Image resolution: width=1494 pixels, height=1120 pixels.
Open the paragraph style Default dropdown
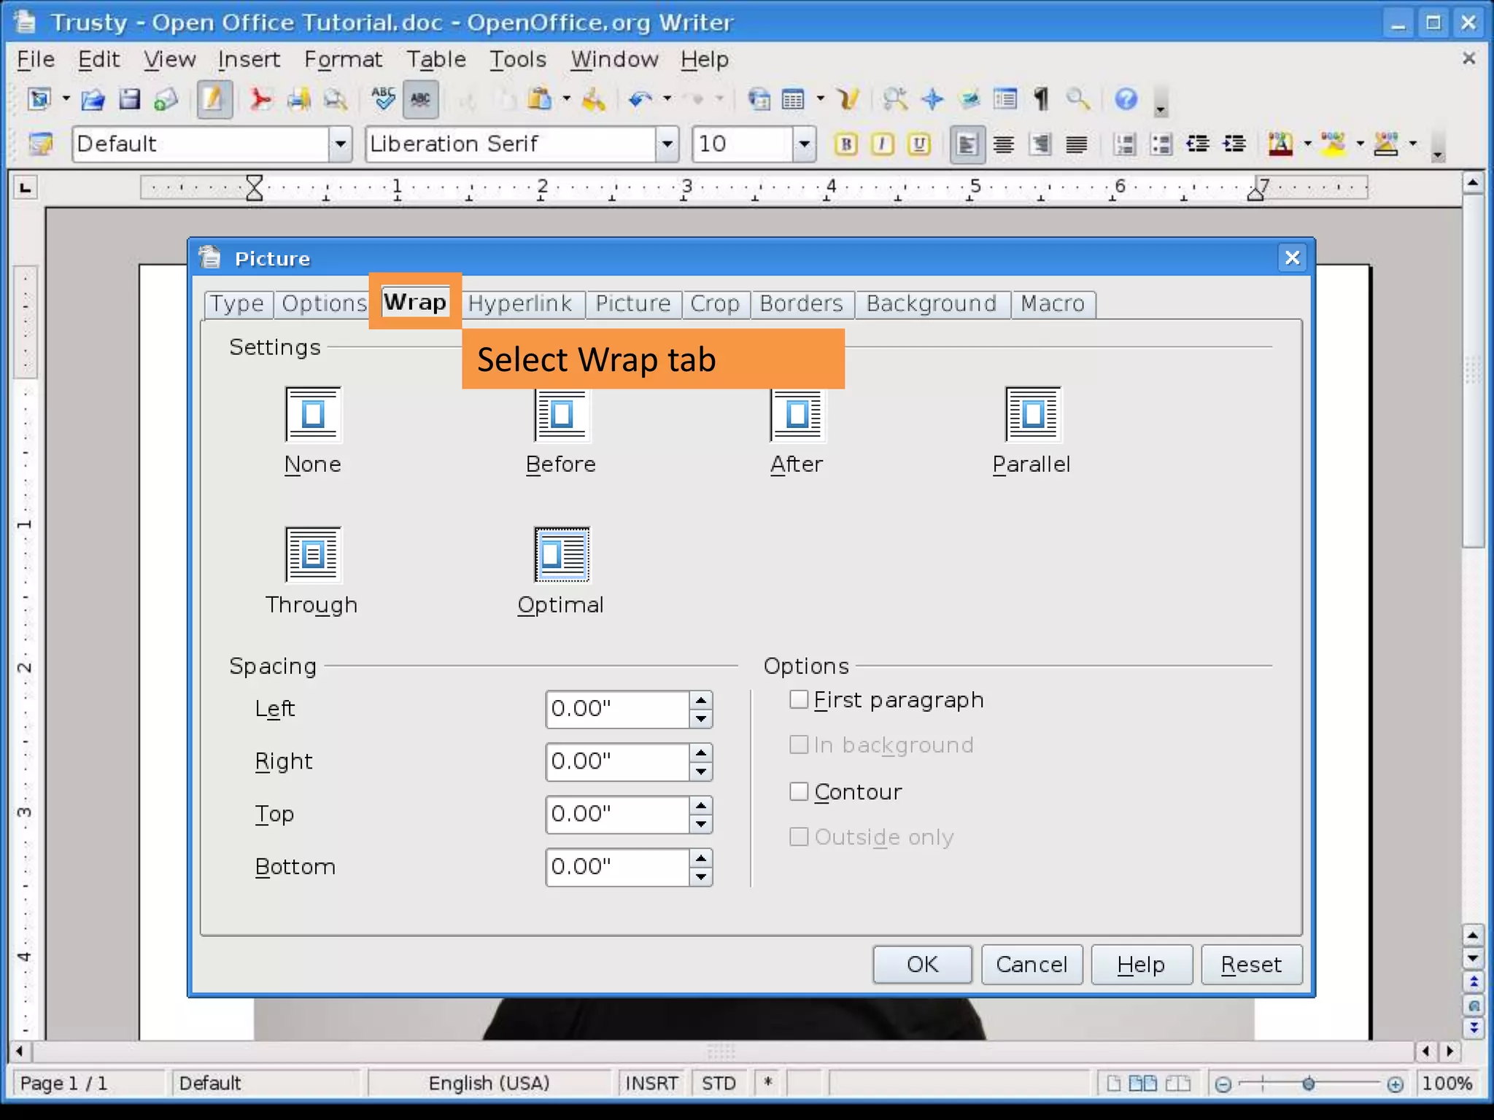coord(340,144)
